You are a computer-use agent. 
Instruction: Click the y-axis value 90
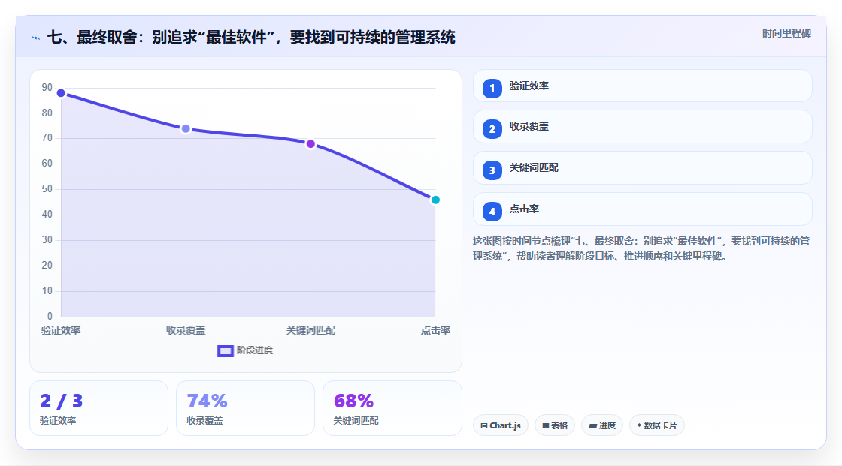coord(47,87)
